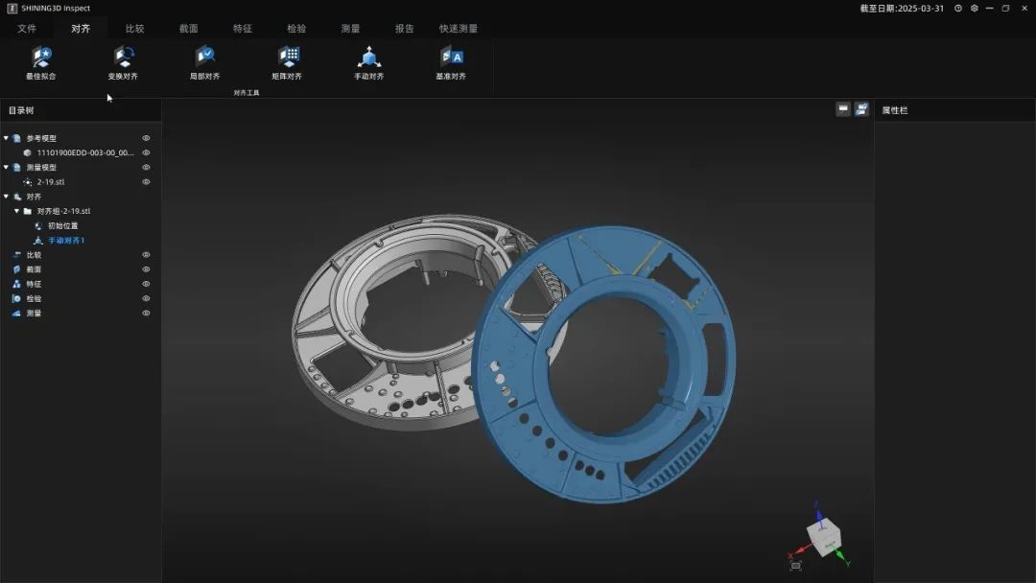Viewport: 1036px width, 583px height.
Task: Collapse the 对齐组-2-19.stl folder node
Action: click(16, 211)
